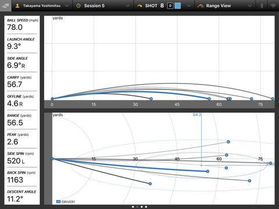Viewport: 279px width, 209px height.
Task: Select the highlighted blue shot endpoint in top view
Action: tap(208, 171)
